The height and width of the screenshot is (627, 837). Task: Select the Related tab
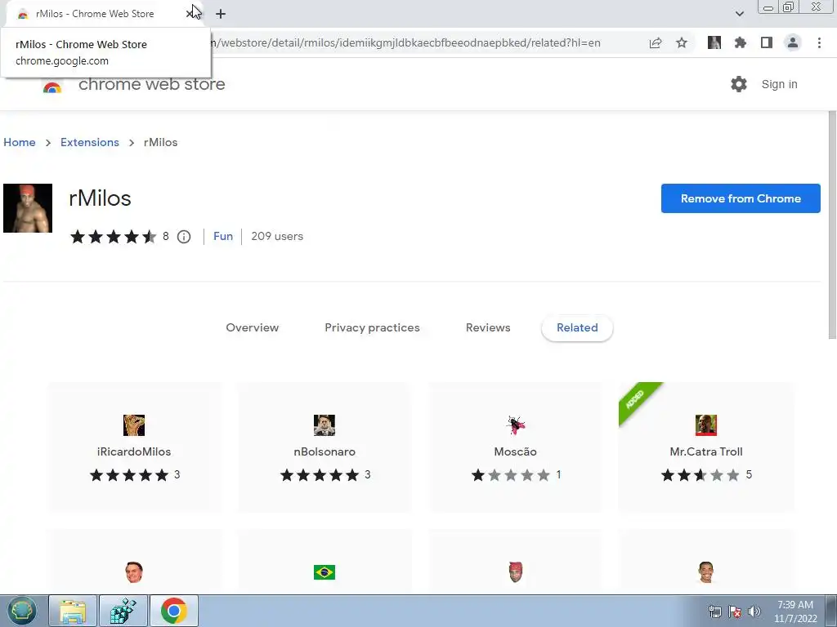pyautogui.click(x=577, y=328)
